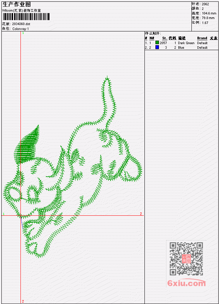Click the colors count value 2

[203, 8]
